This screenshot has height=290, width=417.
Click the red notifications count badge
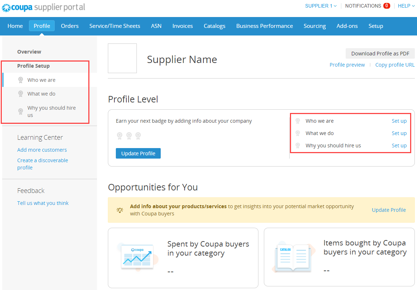coord(387,5)
